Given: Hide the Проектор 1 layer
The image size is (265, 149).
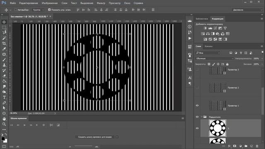Looking at the screenshot, I should [197, 106].
